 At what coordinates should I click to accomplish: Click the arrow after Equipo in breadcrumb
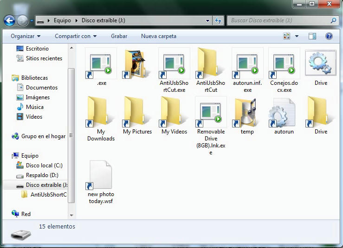76,20
